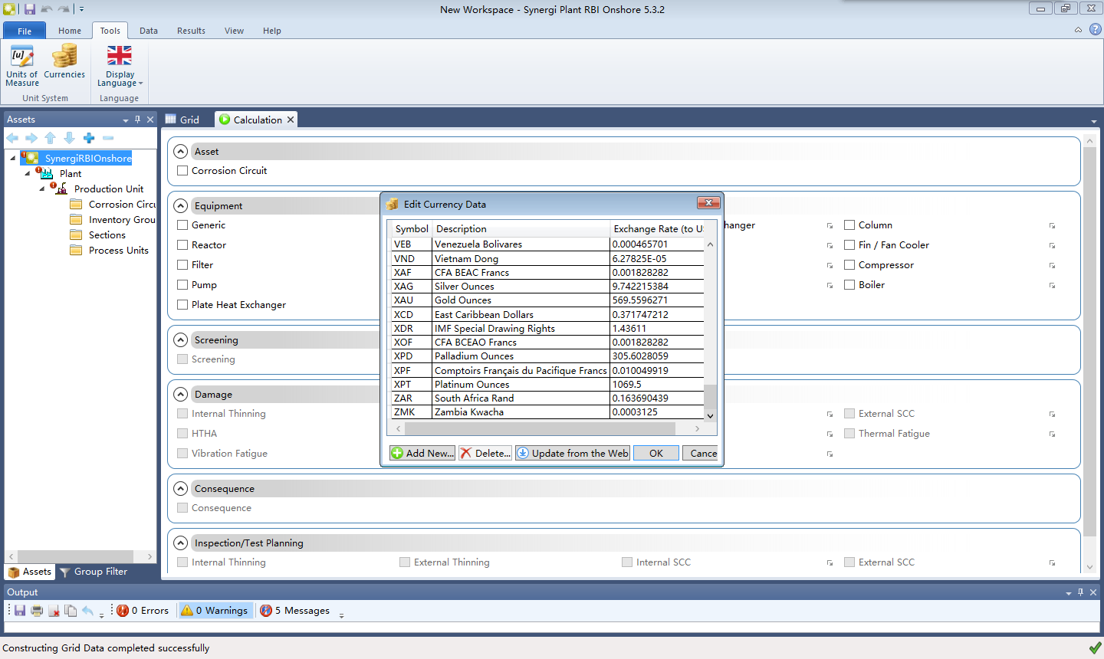Add asset using the plus icon
The width and height of the screenshot is (1104, 659).
[x=89, y=138]
